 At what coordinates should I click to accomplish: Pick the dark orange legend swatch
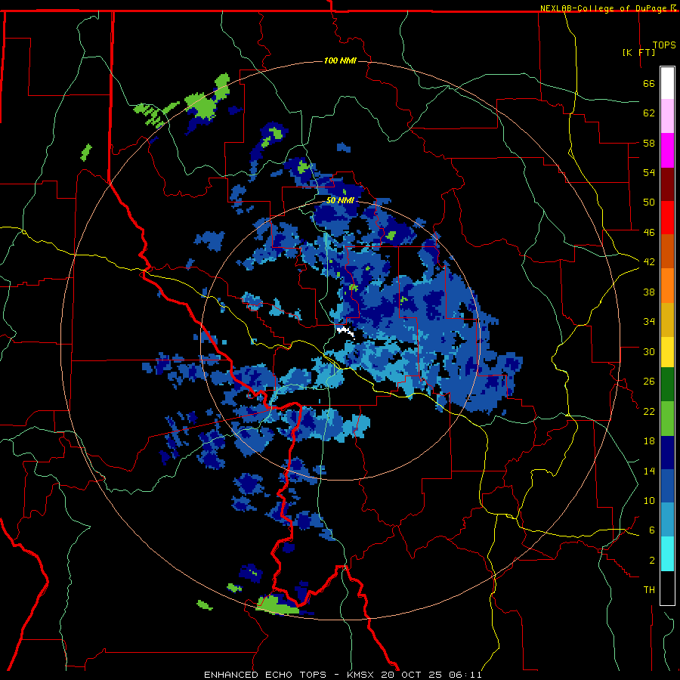(x=667, y=251)
